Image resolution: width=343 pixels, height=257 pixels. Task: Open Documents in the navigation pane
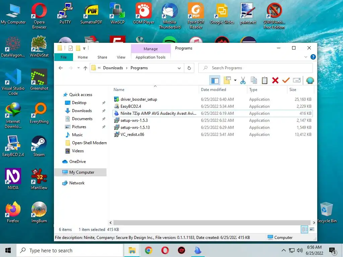click(x=82, y=119)
